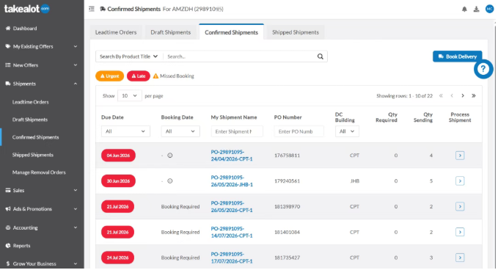Open DC Building filter dropdown
This screenshot has height=270, width=498.
coord(347,131)
